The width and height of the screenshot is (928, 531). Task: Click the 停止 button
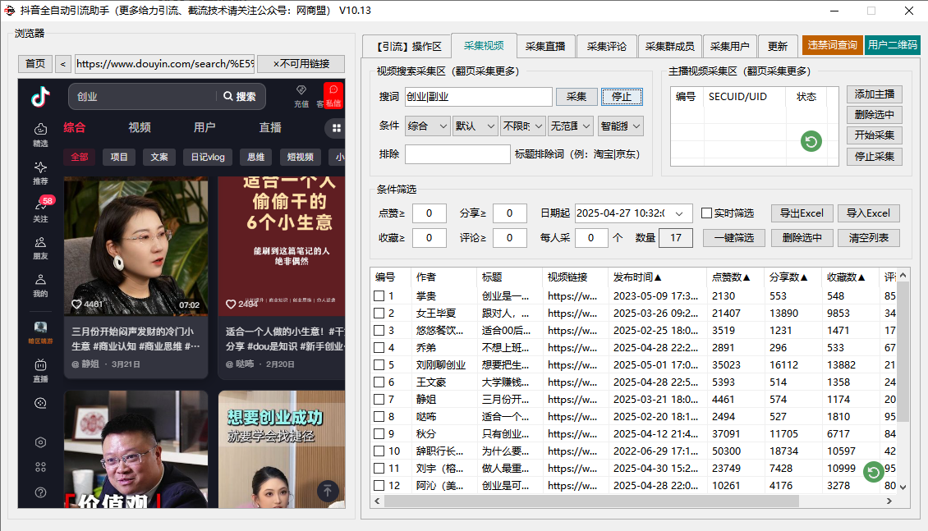tap(622, 96)
